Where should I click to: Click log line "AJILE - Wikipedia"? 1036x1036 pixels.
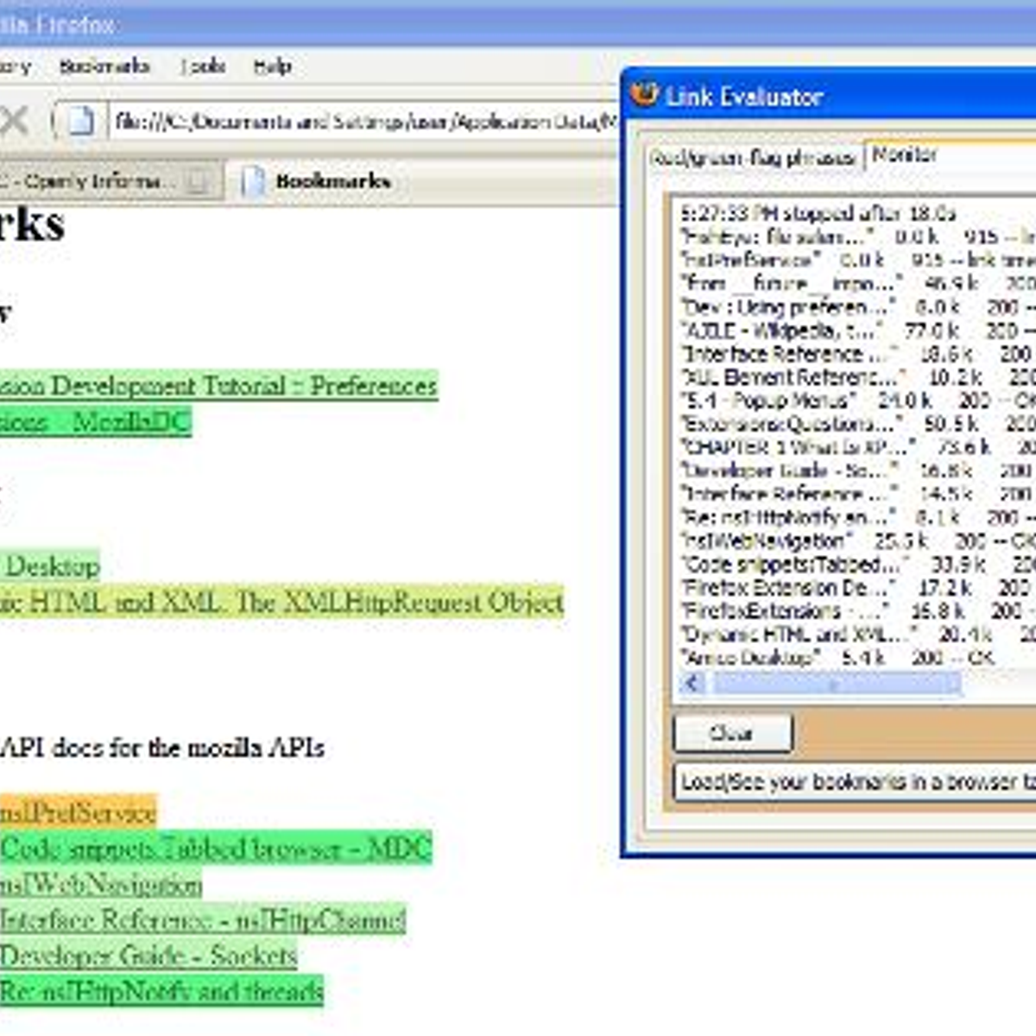pos(857,331)
